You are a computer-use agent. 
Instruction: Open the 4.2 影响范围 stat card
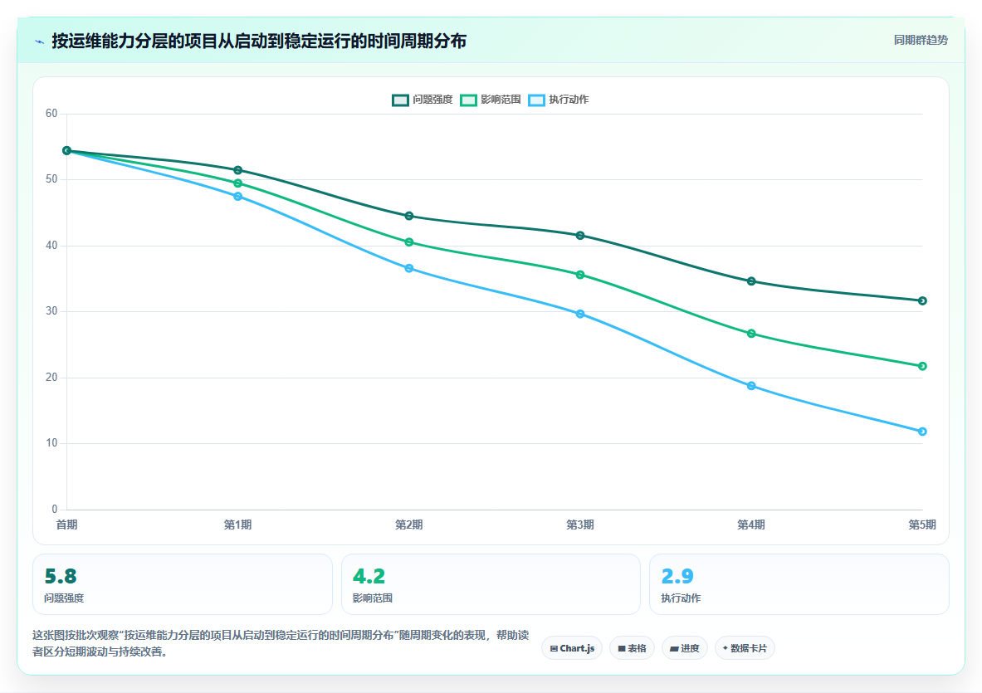[x=491, y=584]
